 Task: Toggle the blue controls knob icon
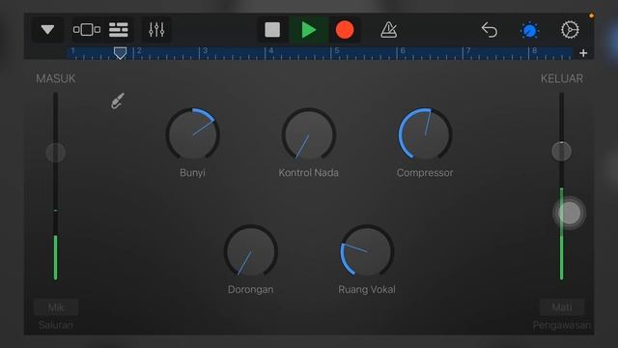pyautogui.click(x=529, y=30)
